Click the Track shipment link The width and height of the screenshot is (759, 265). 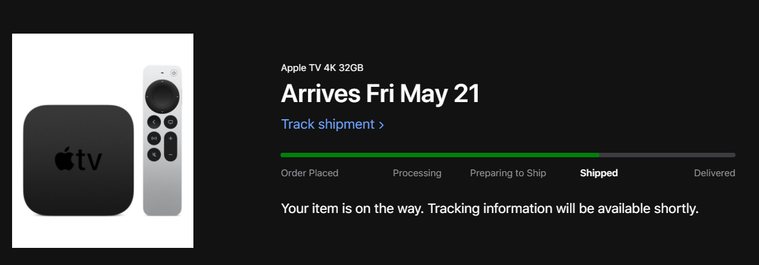coord(332,124)
